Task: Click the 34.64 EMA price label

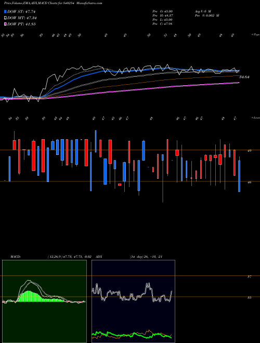Action: [x=244, y=77]
